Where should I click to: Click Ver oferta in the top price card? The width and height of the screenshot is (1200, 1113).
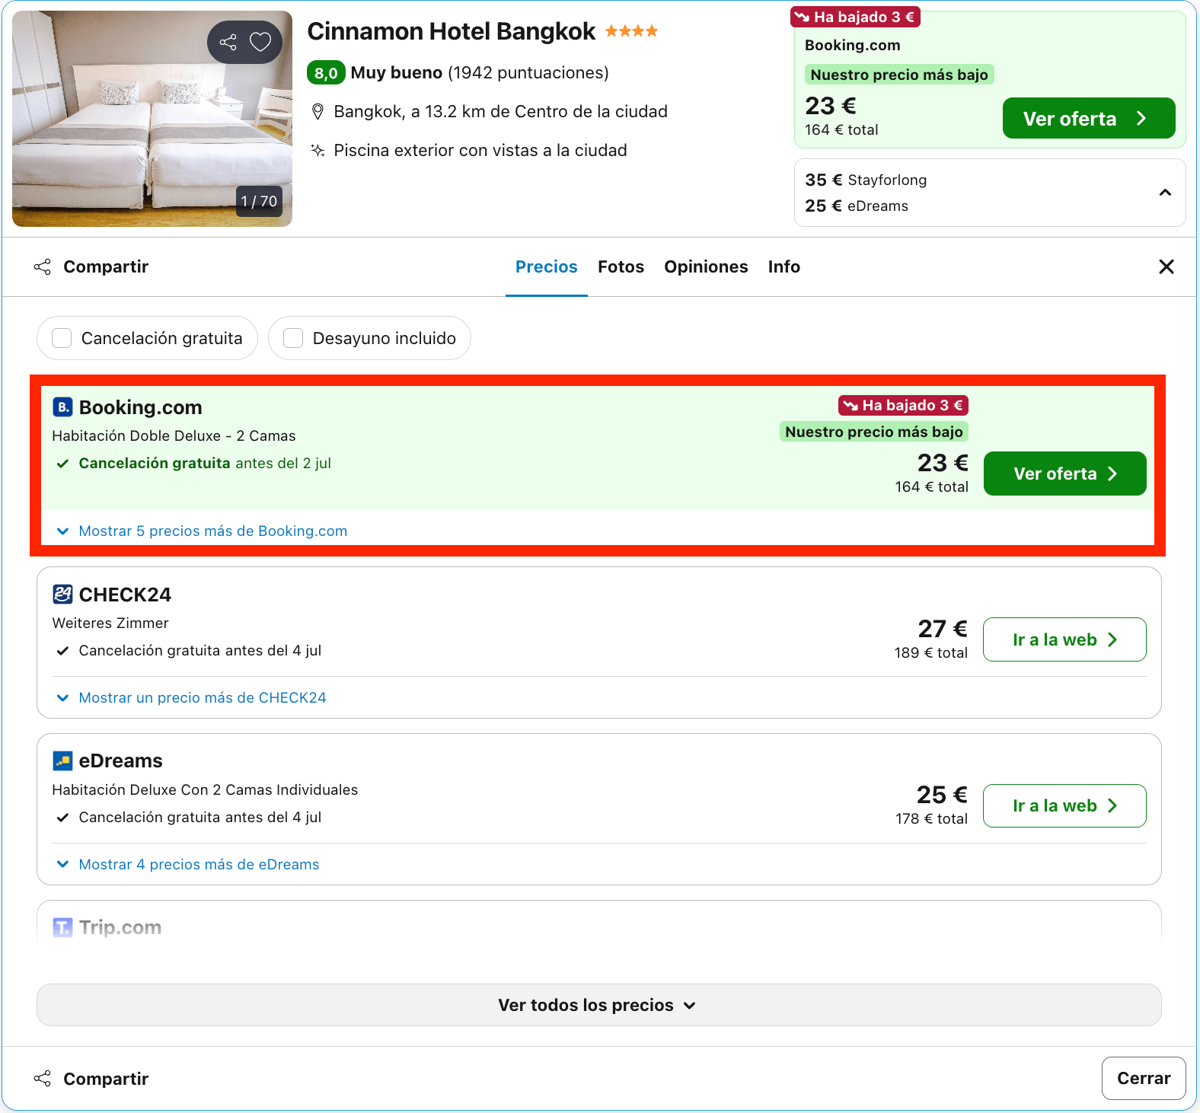click(x=1088, y=118)
